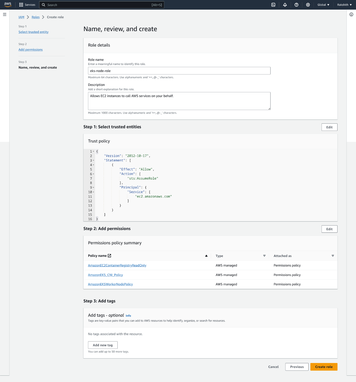Collapse the code fold at line 1
Image resolution: width=356 pixels, height=382 pixels.
coord(93,151)
